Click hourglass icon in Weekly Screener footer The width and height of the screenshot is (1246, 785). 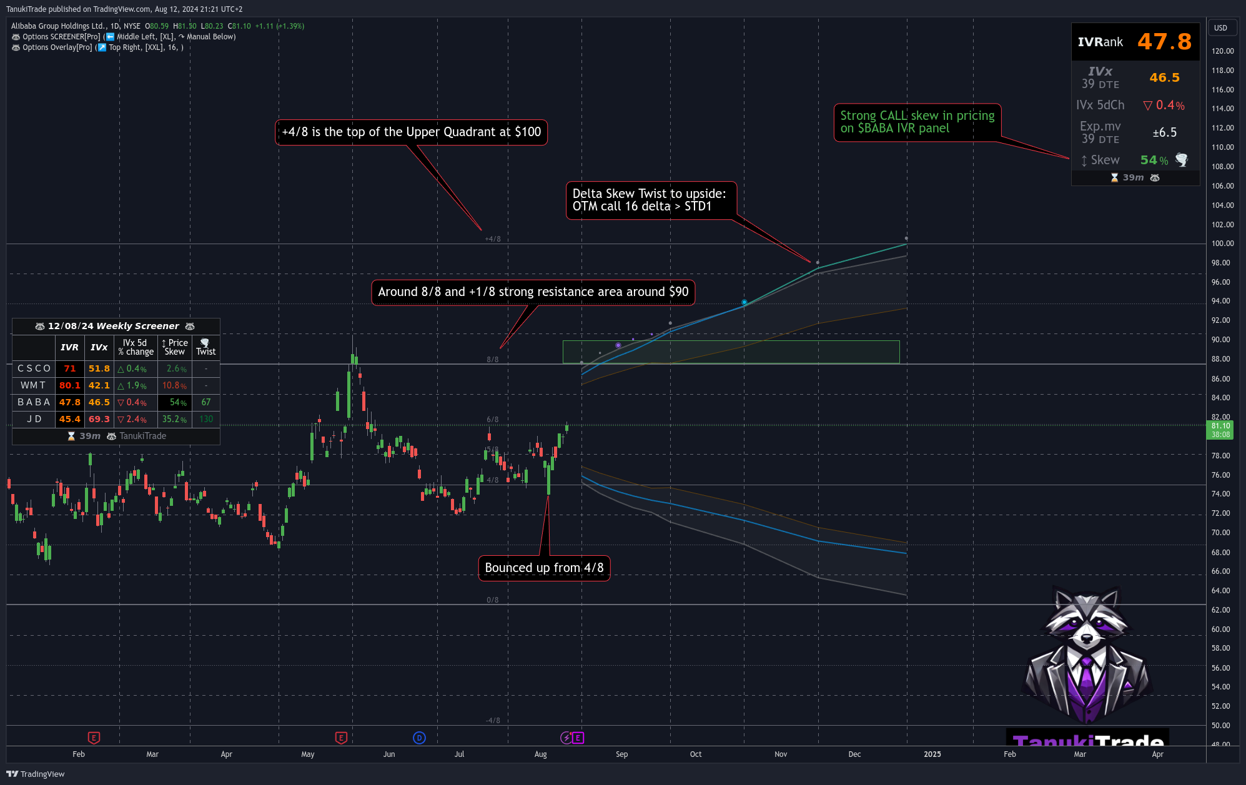click(71, 436)
